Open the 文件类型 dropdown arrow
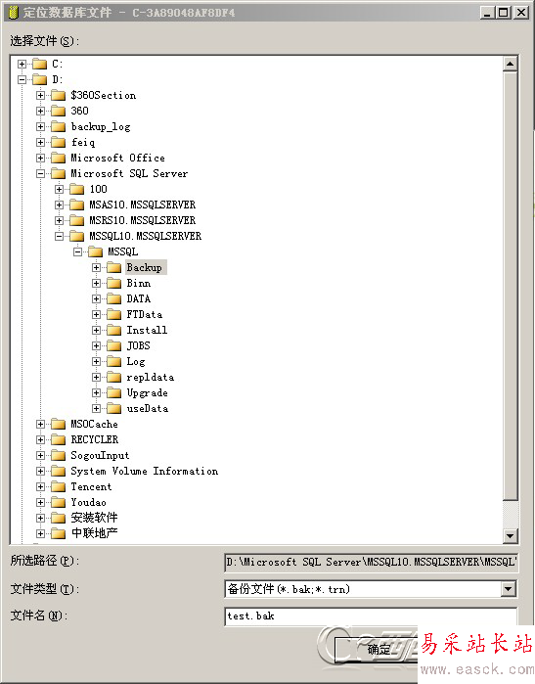535x684 pixels. coord(508,589)
